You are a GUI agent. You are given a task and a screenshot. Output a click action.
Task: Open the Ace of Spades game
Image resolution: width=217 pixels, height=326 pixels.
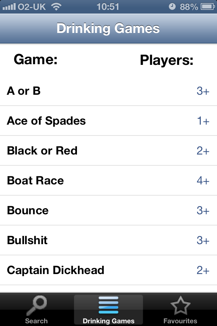[46, 121]
